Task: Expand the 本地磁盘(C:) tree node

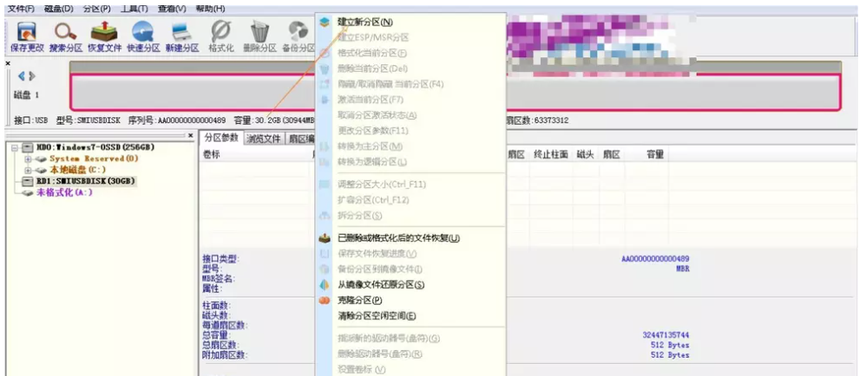Action: [27, 170]
